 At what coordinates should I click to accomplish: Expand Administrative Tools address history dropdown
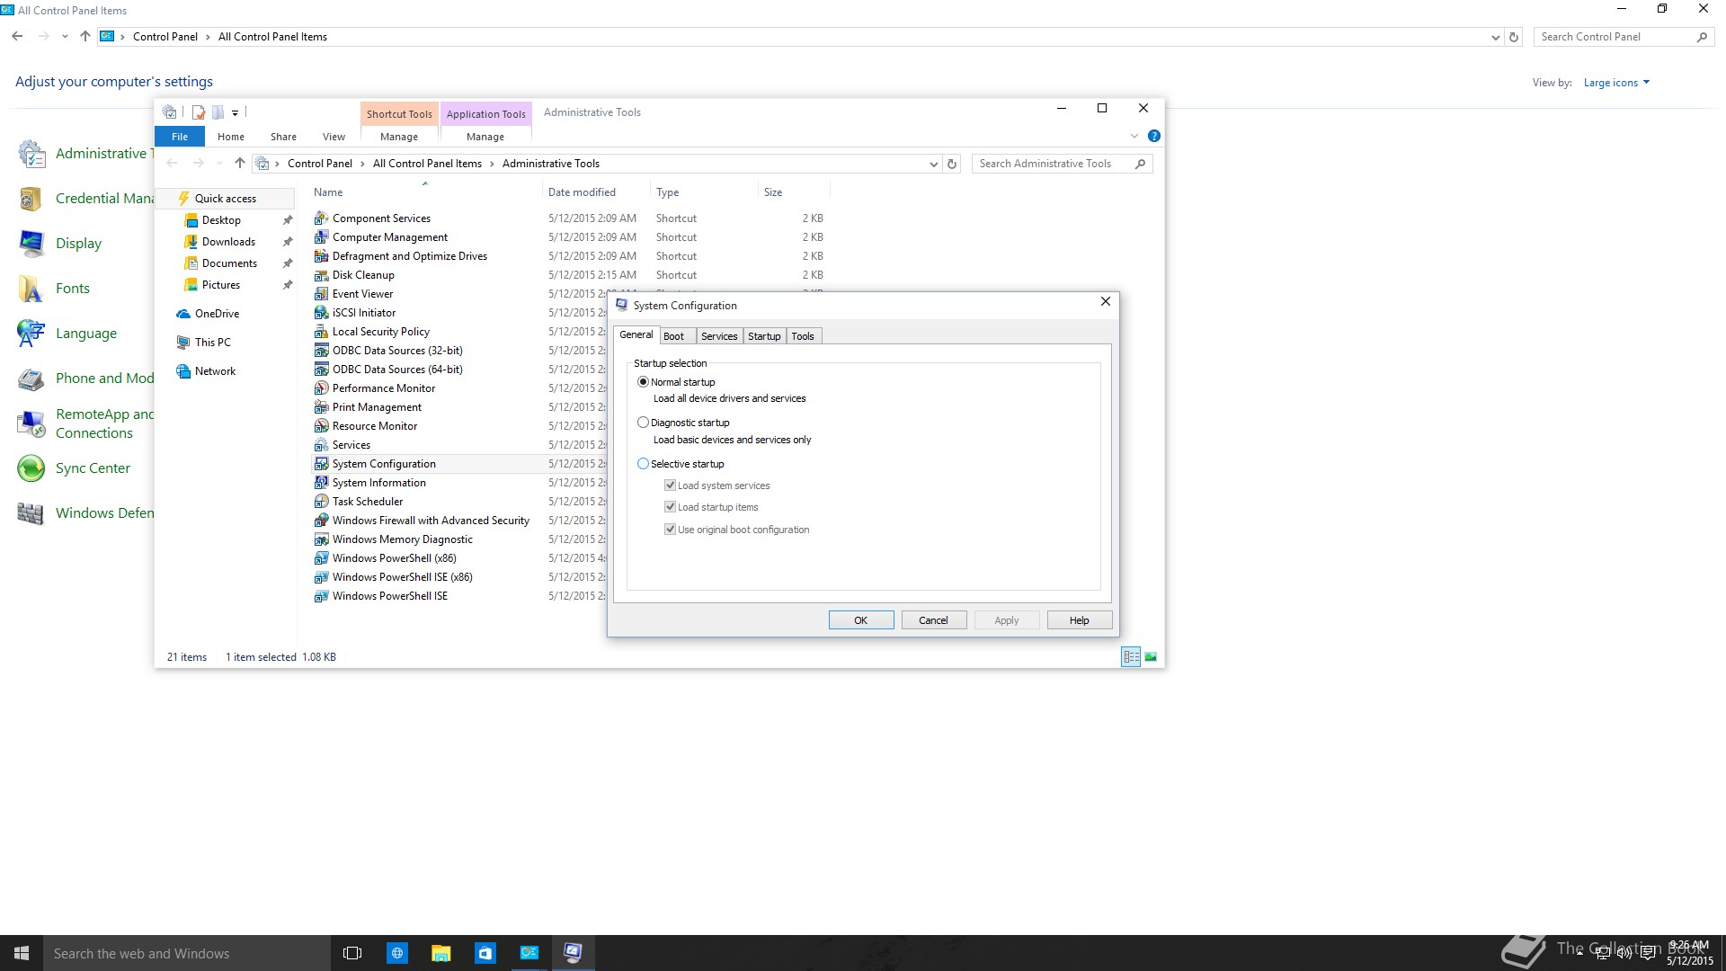(933, 164)
